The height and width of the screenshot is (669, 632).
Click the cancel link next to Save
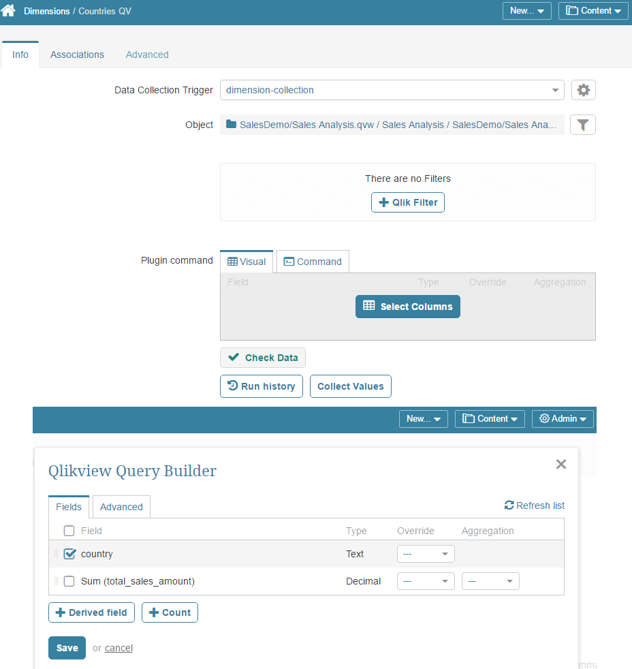coord(118,647)
